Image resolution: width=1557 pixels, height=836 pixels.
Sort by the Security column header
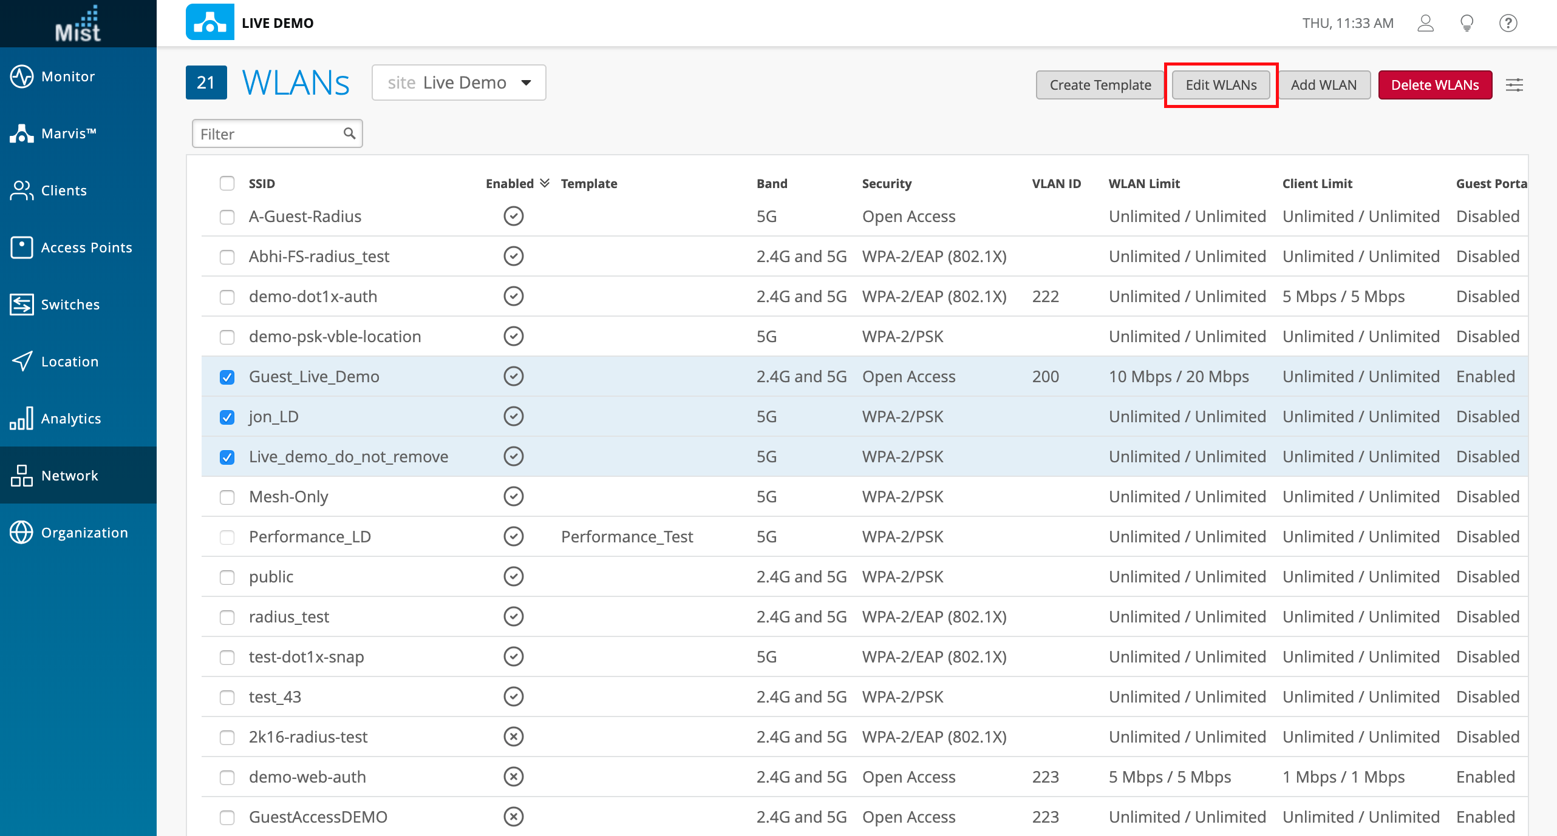887,184
